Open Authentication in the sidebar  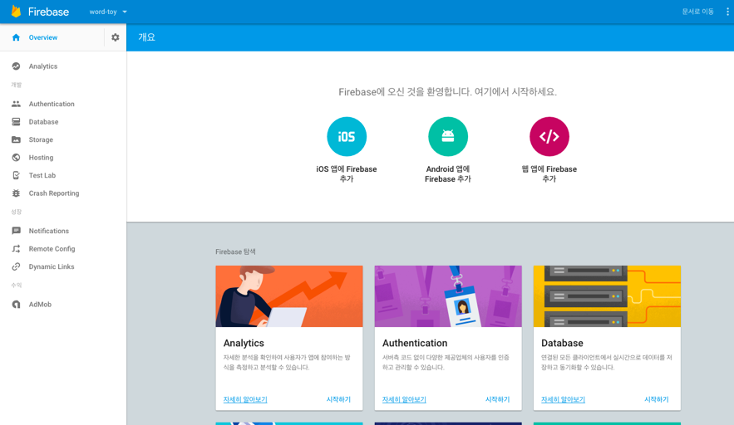point(52,104)
